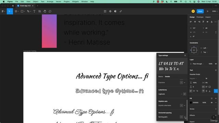This screenshot has width=219, height=123.
Task: Disable Kerning pairs with the dash button
Action: tap(181, 117)
